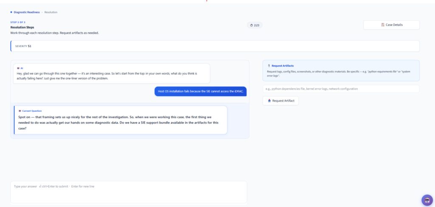Click the user reply about iDRAC access
Screen dimensions: 435x207
201,91
